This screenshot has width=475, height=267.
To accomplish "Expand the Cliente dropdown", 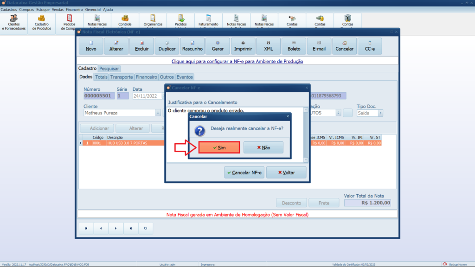I will [158, 113].
